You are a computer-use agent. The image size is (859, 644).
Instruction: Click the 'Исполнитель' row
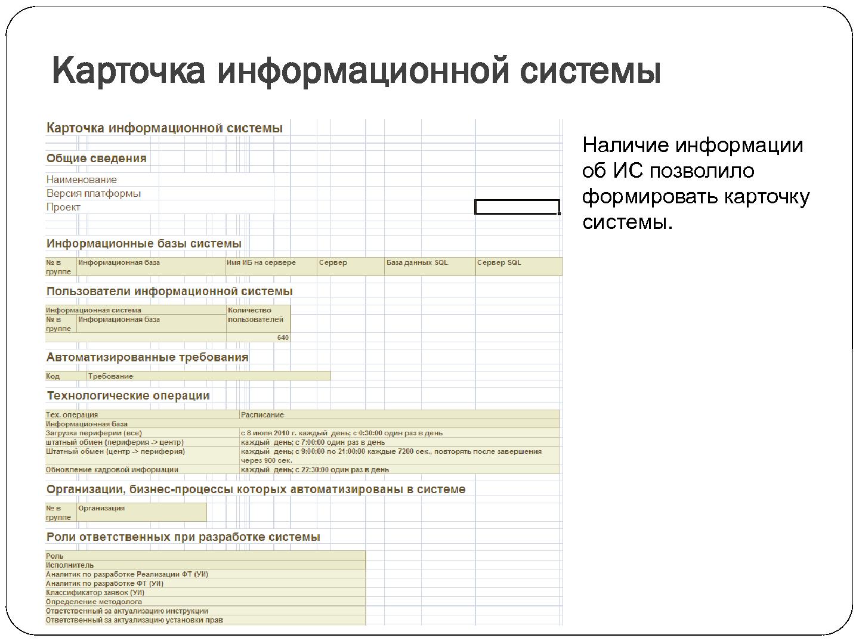coord(205,565)
